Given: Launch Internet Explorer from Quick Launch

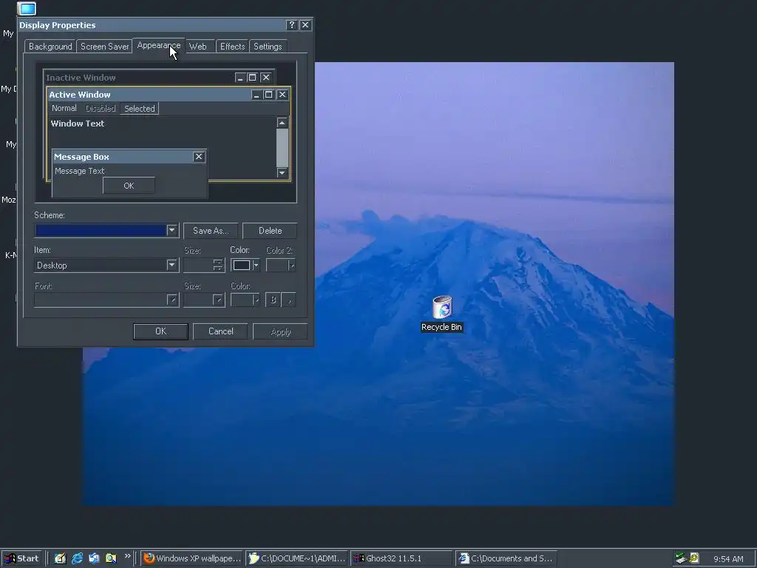Looking at the screenshot, I should tap(77, 558).
